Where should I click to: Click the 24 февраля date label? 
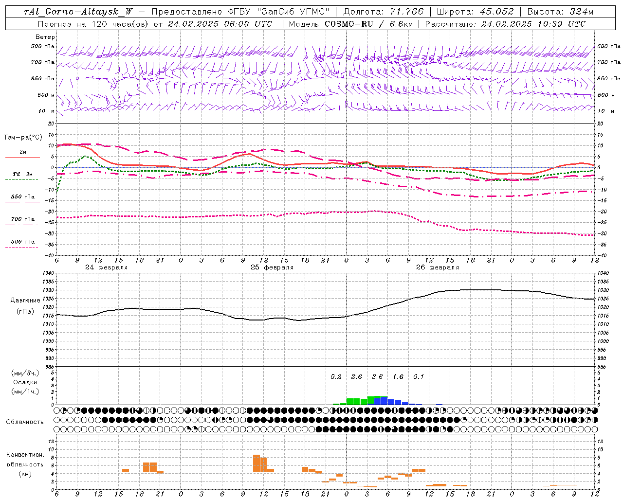point(106,267)
